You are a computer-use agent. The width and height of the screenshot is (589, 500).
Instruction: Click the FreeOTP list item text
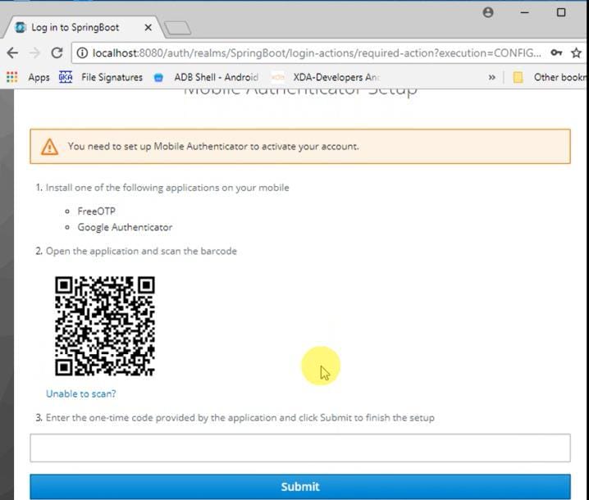tap(97, 211)
